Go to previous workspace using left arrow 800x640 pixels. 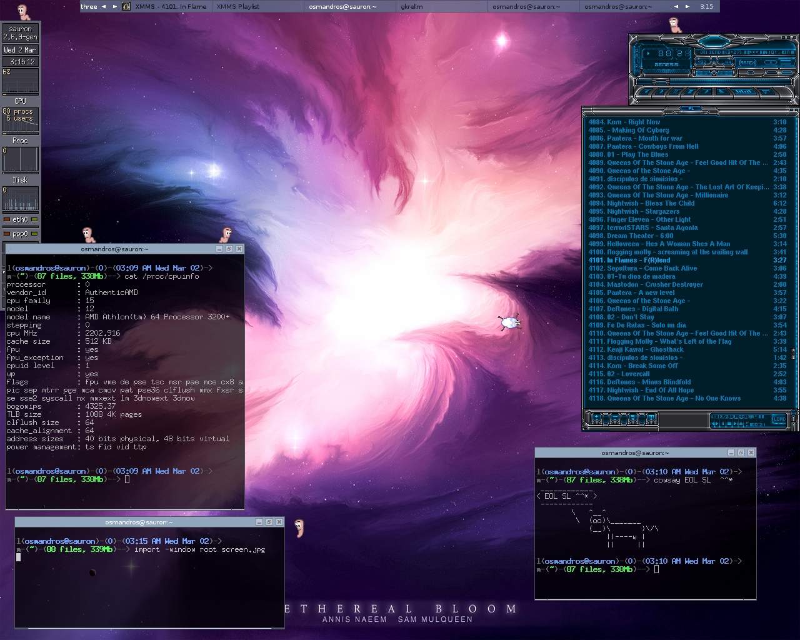(104, 6)
